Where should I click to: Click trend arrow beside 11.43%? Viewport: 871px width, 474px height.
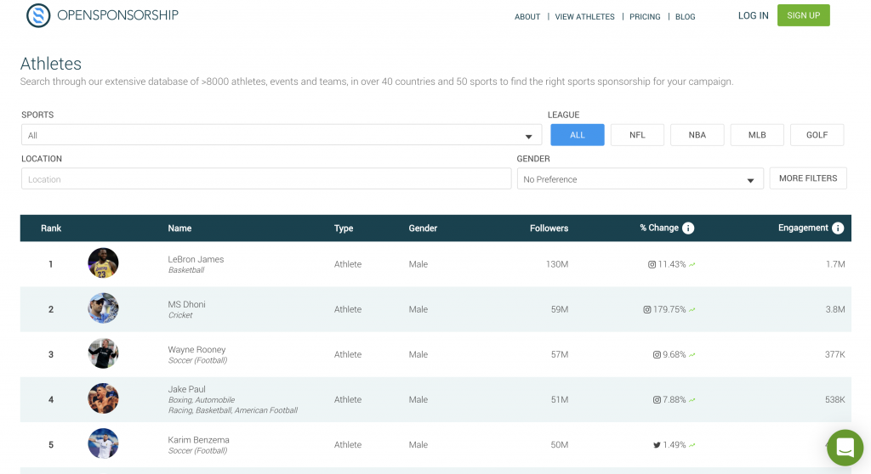pos(692,265)
